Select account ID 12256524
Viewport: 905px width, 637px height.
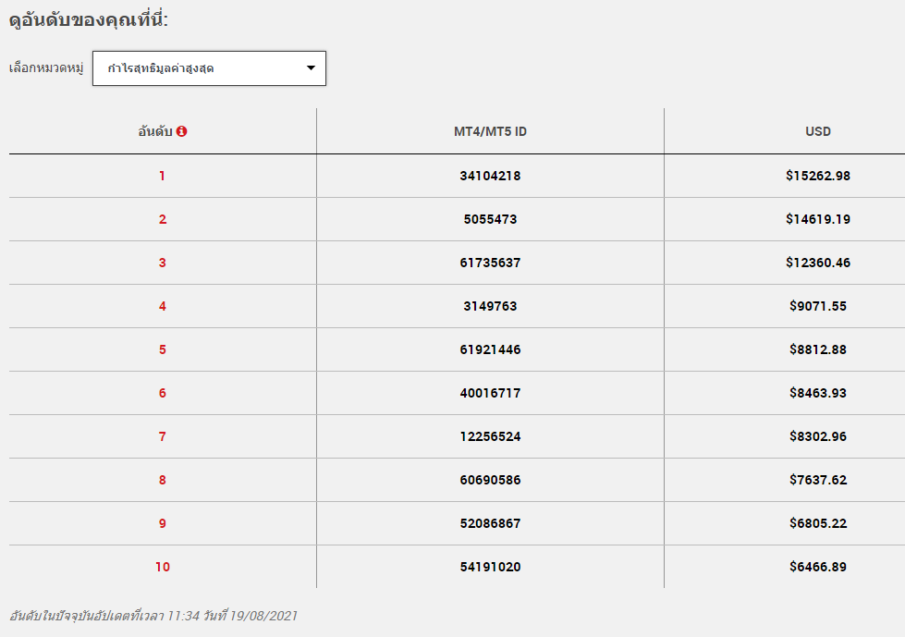[490, 436]
